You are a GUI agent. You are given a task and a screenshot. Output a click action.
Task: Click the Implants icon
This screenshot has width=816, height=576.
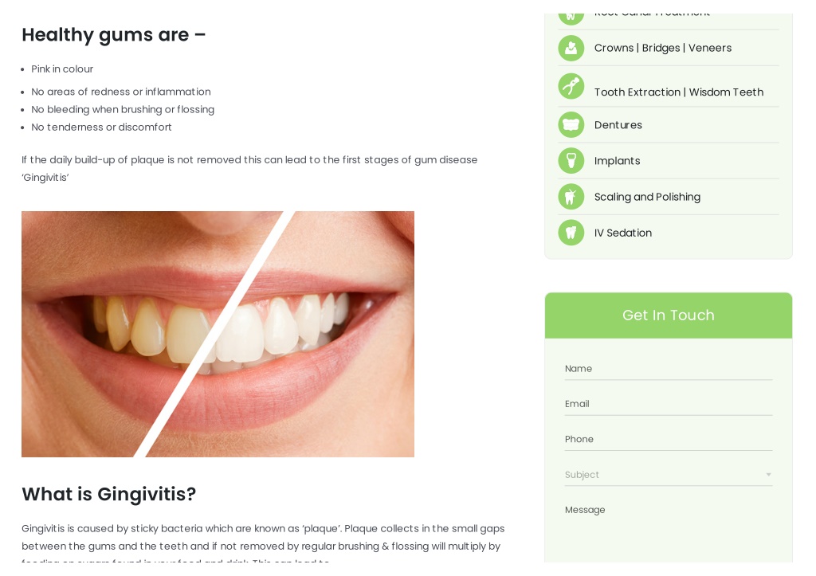tap(571, 161)
